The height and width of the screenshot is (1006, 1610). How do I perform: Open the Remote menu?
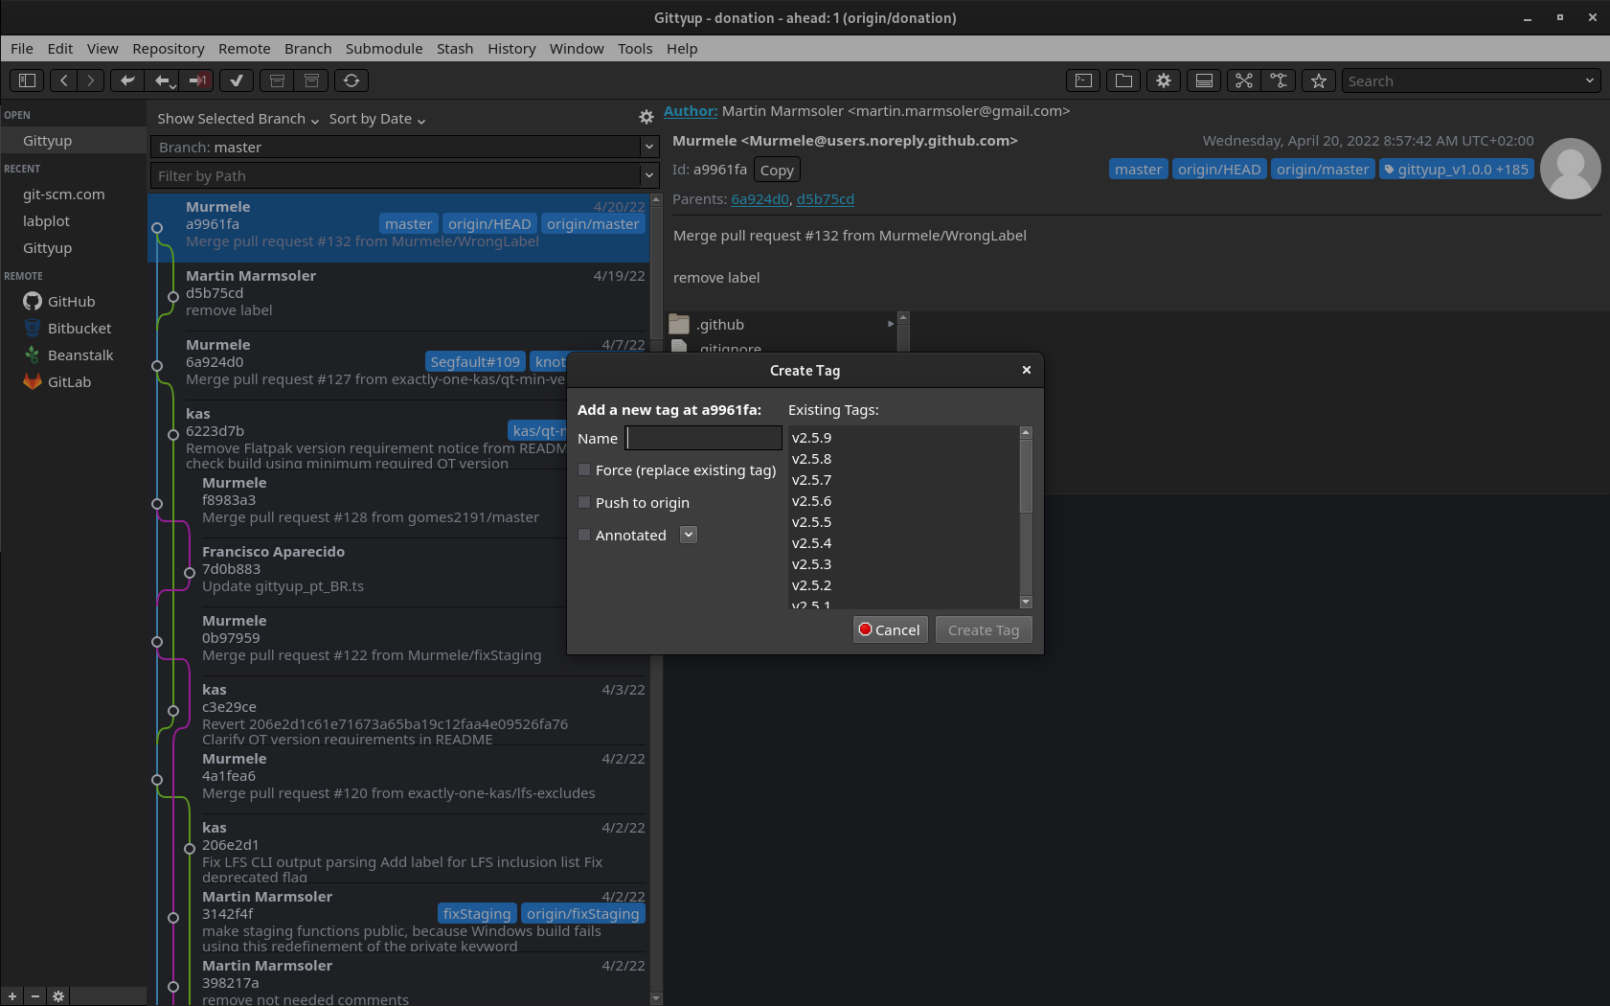(x=244, y=48)
